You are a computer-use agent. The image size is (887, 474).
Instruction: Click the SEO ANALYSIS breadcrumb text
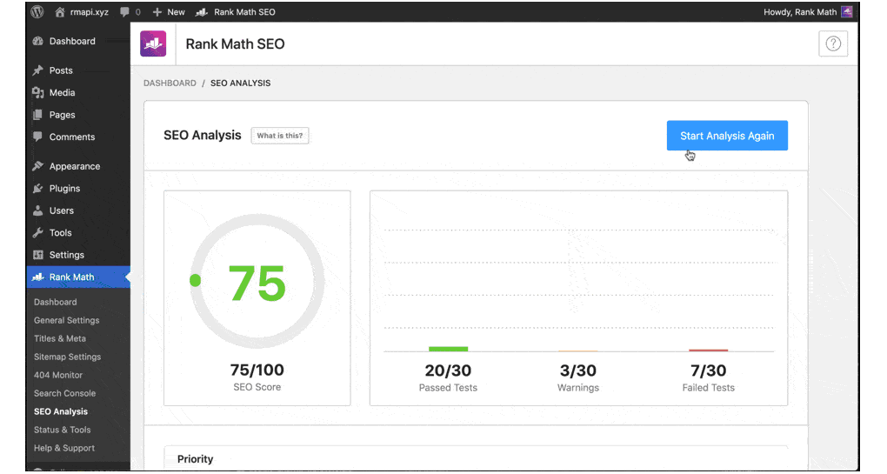pos(240,83)
